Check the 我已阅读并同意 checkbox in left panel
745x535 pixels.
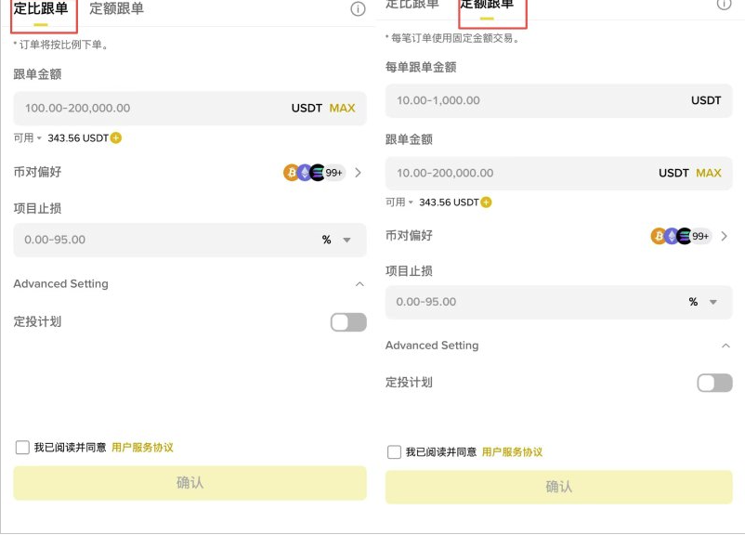(22, 448)
